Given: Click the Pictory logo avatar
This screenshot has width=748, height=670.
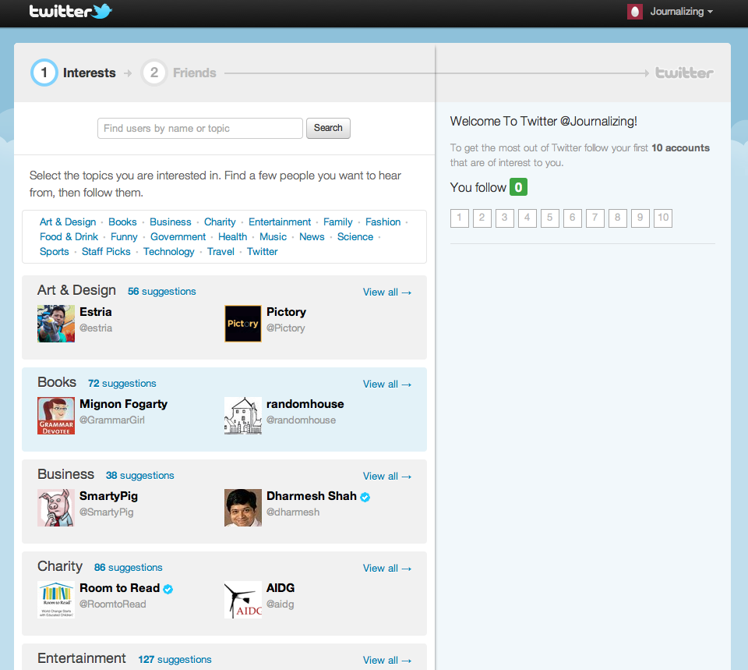Looking at the screenshot, I should click(243, 324).
